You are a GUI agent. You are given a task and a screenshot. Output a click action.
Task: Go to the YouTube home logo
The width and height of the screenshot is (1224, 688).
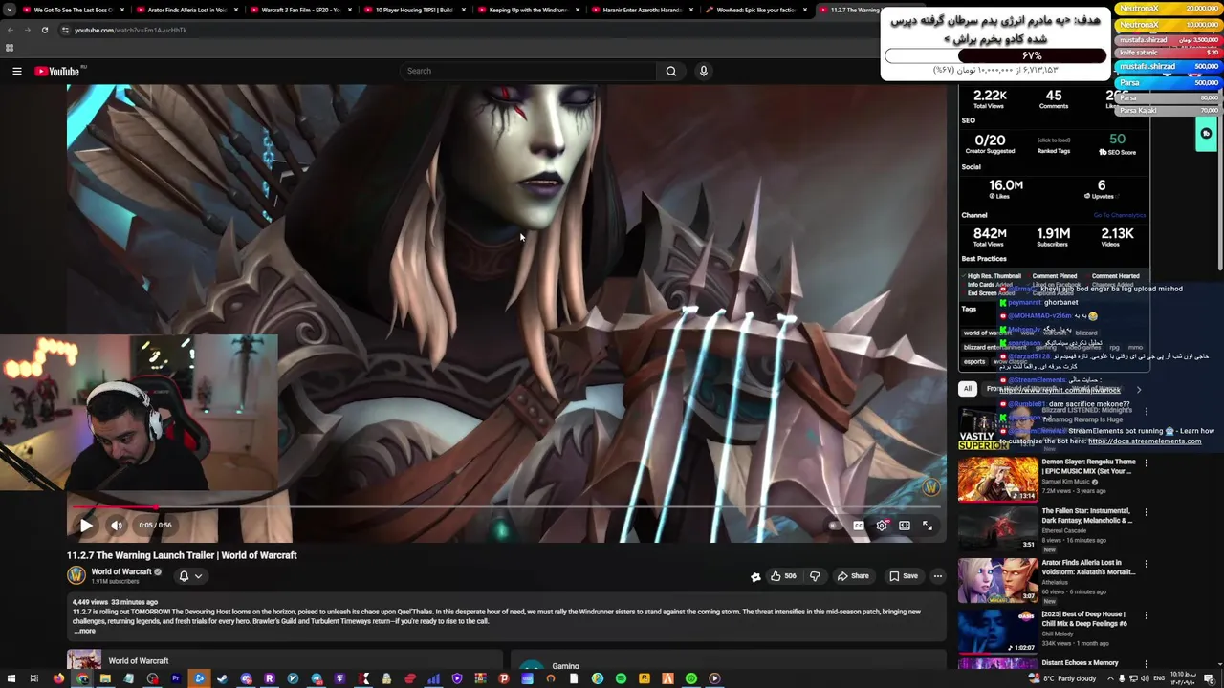coord(57,71)
